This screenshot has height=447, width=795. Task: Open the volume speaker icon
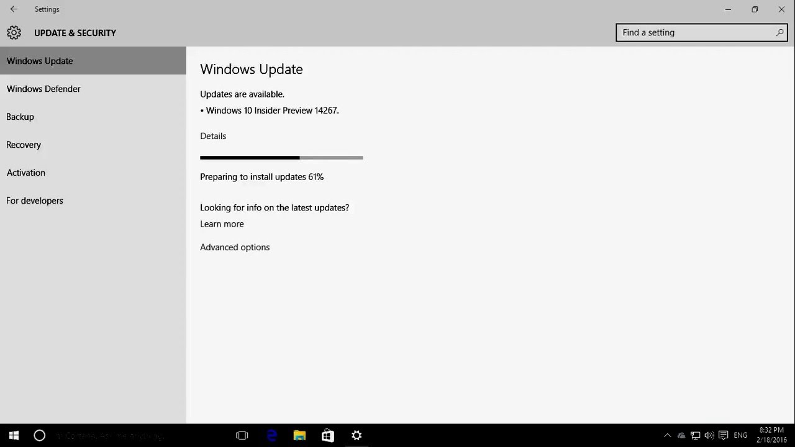tap(709, 435)
